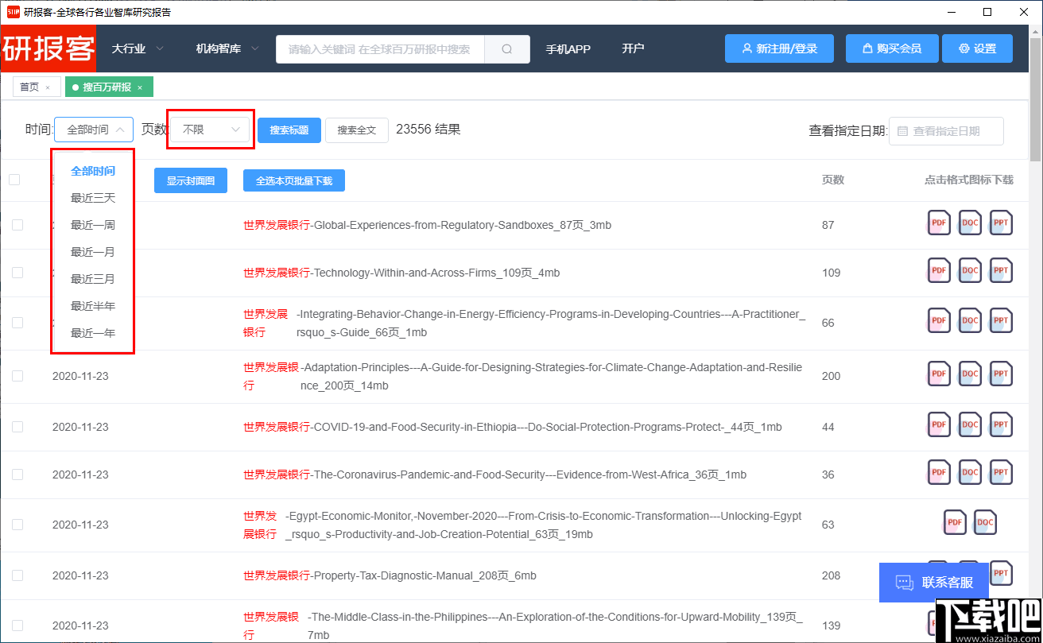Image resolution: width=1043 pixels, height=643 pixels.
Task: Download DOC of COVID-19 Ethiopia food security report
Action: point(970,425)
